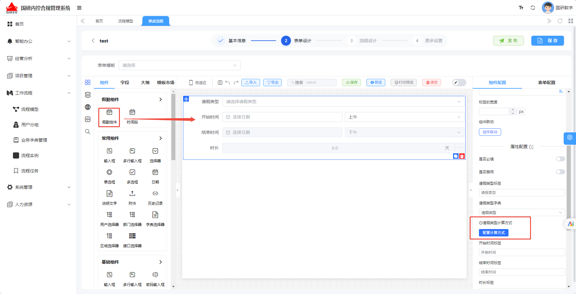Image resolution: width=576 pixels, height=294 pixels.
Task: Click the redo arrow icon in toolbar
Action: 236,83
